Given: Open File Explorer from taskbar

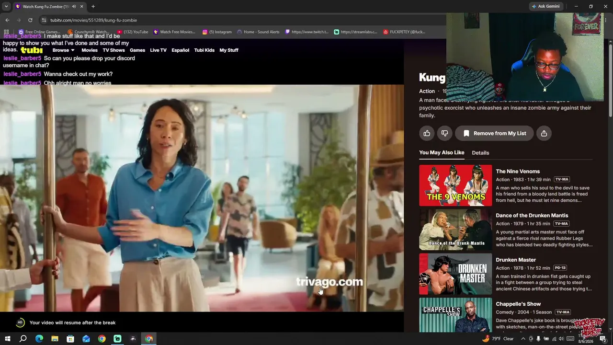Looking at the screenshot, I should tap(55, 339).
